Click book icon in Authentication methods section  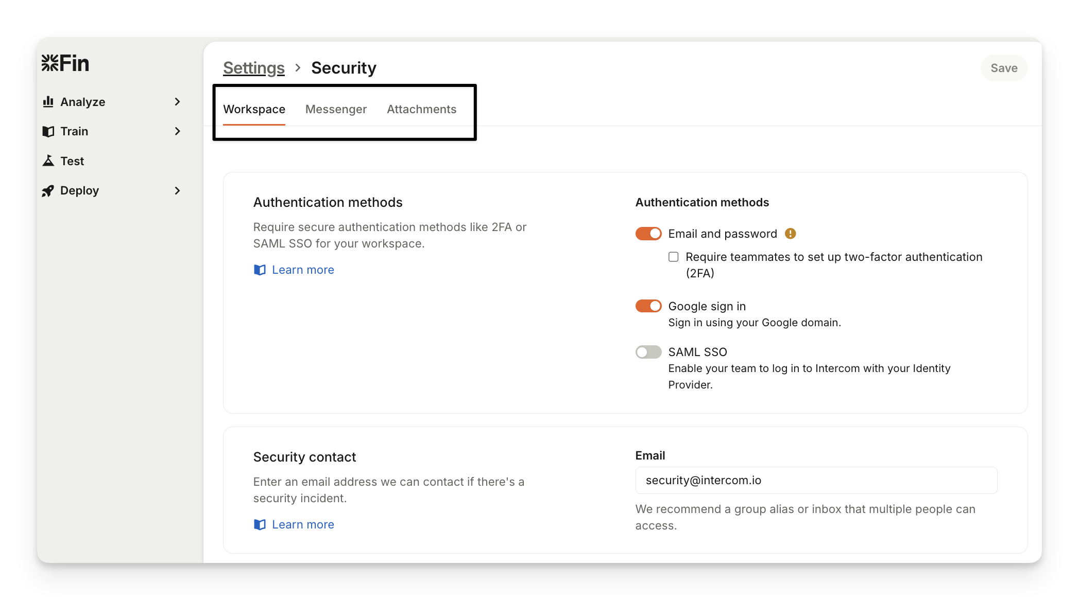[x=260, y=270]
